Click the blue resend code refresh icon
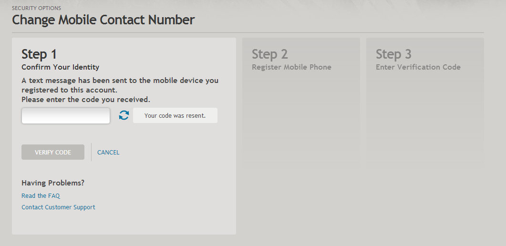 (124, 115)
